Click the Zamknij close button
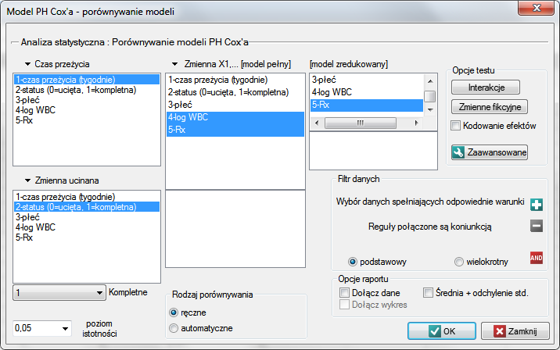 click(x=515, y=330)
